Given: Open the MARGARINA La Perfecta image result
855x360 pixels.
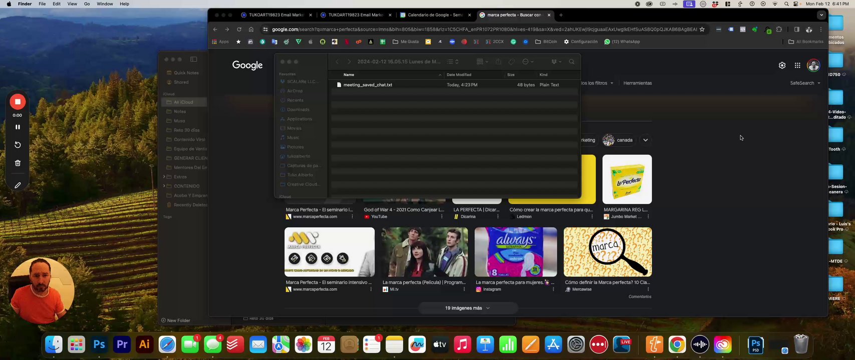Looking at the screenshot, I should (627, 179).
